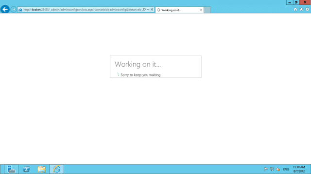Open a new blank tab
The width and height of the screenshot is (311, 174).
(x=207, y=10)
